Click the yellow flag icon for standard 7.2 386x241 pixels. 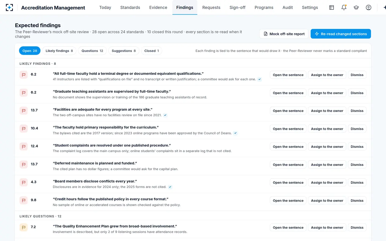pyautogui.click(x=24, y=227)
